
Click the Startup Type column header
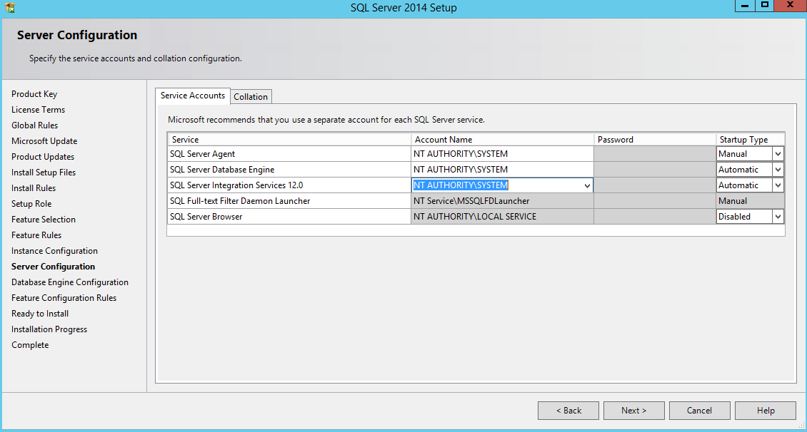[750, 140]
